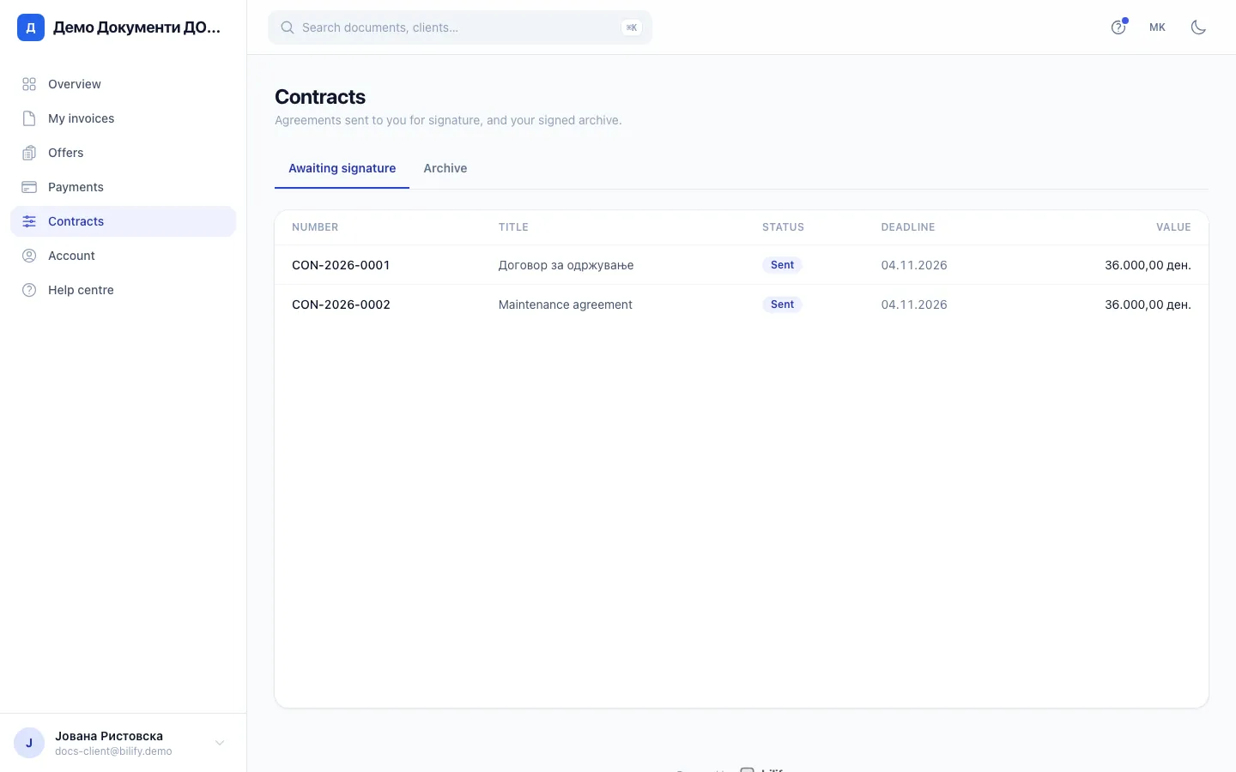Click the Payments card icon
The width and height of the screenshot is (1236, 772).
click(29, 187)
